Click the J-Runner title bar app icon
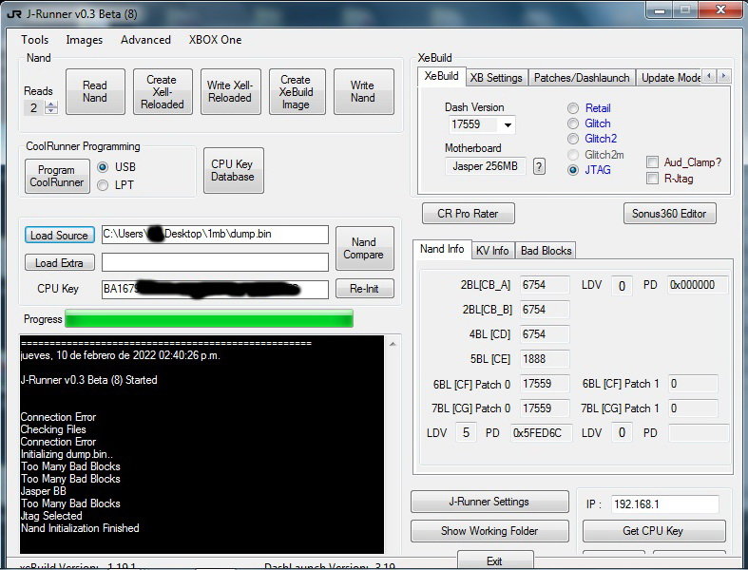 click(14, 14)
